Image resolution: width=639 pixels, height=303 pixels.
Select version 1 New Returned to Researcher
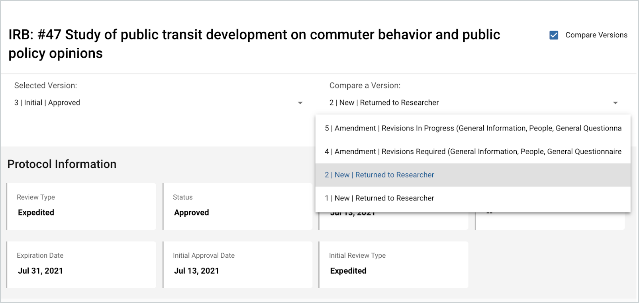pos(379,198)
